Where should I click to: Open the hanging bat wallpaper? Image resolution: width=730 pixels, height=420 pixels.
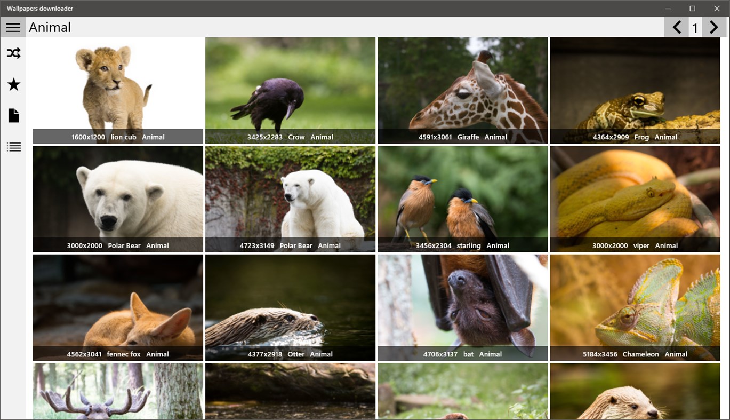(462, 304)
